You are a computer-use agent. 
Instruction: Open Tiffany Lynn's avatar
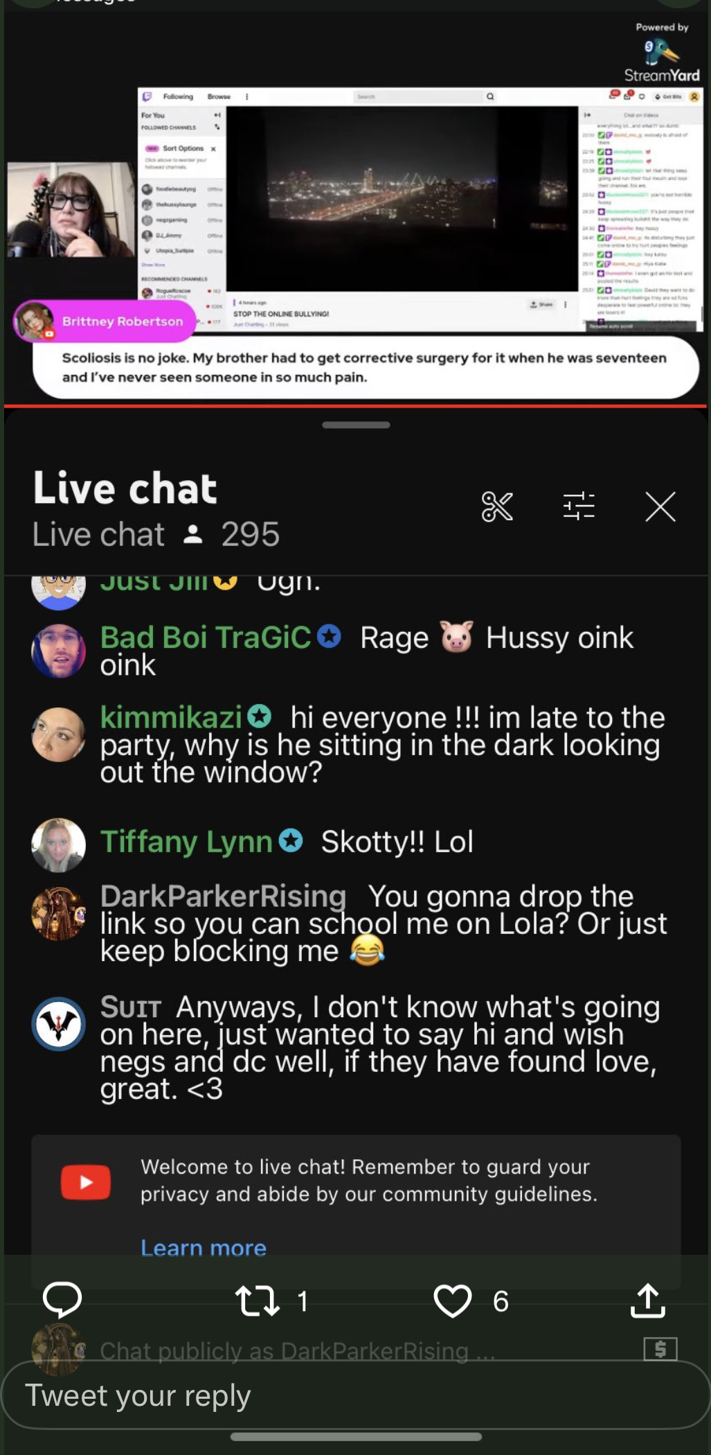coord(59,845)
